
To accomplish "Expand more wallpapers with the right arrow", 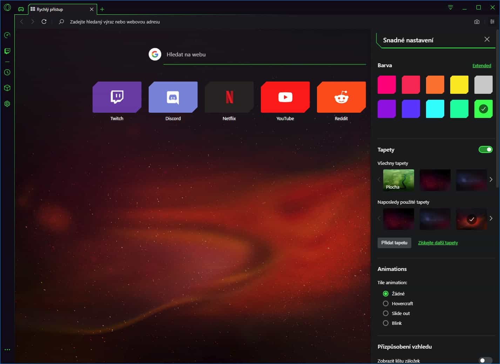I will click(491, 179).
